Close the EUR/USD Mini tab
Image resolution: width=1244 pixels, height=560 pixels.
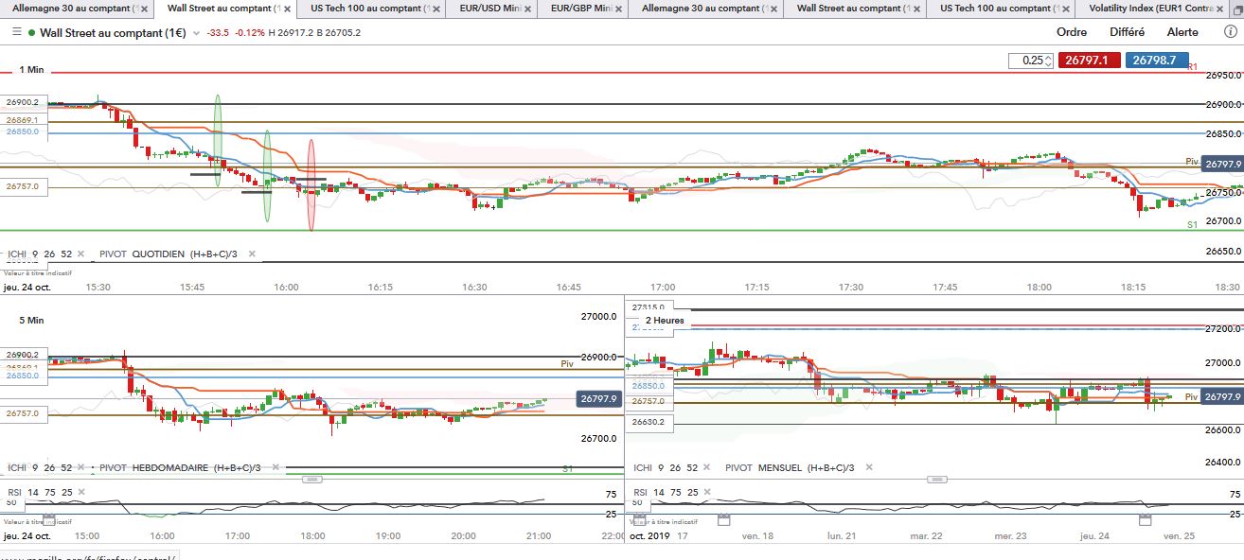[526, 9]
